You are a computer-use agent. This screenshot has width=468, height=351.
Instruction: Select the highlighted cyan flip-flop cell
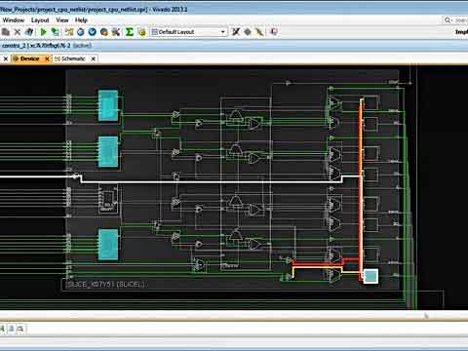pyautogui.click(x=370, y=276)
